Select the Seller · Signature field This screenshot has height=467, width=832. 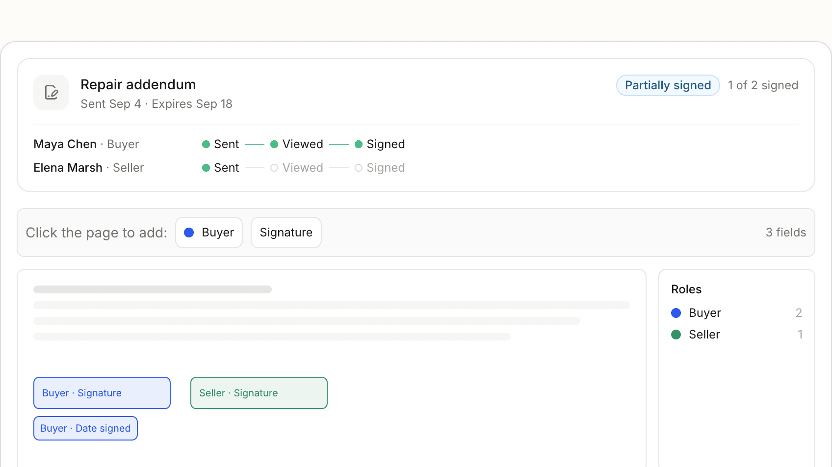(x=259, y=393)
